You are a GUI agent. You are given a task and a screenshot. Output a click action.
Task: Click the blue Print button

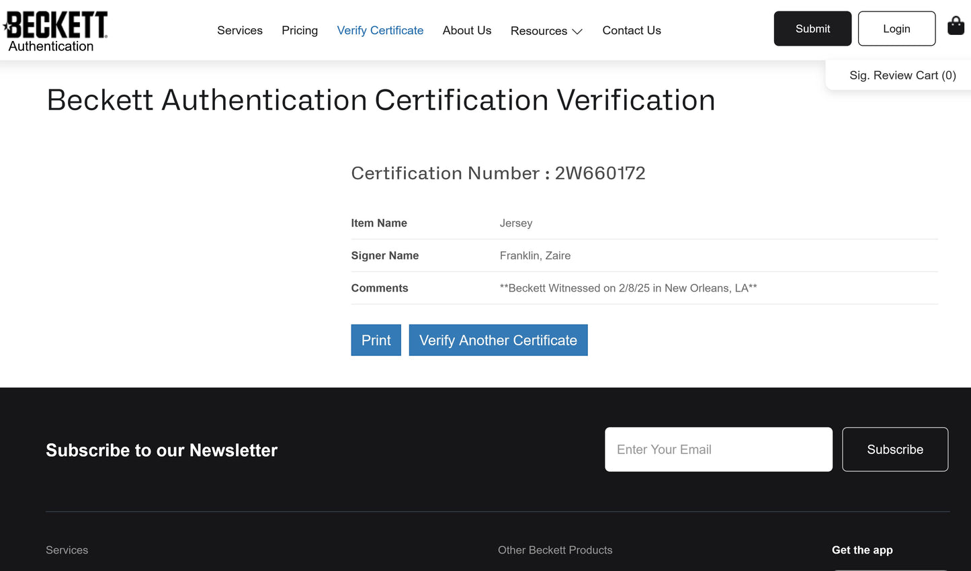tap(376, 340)
